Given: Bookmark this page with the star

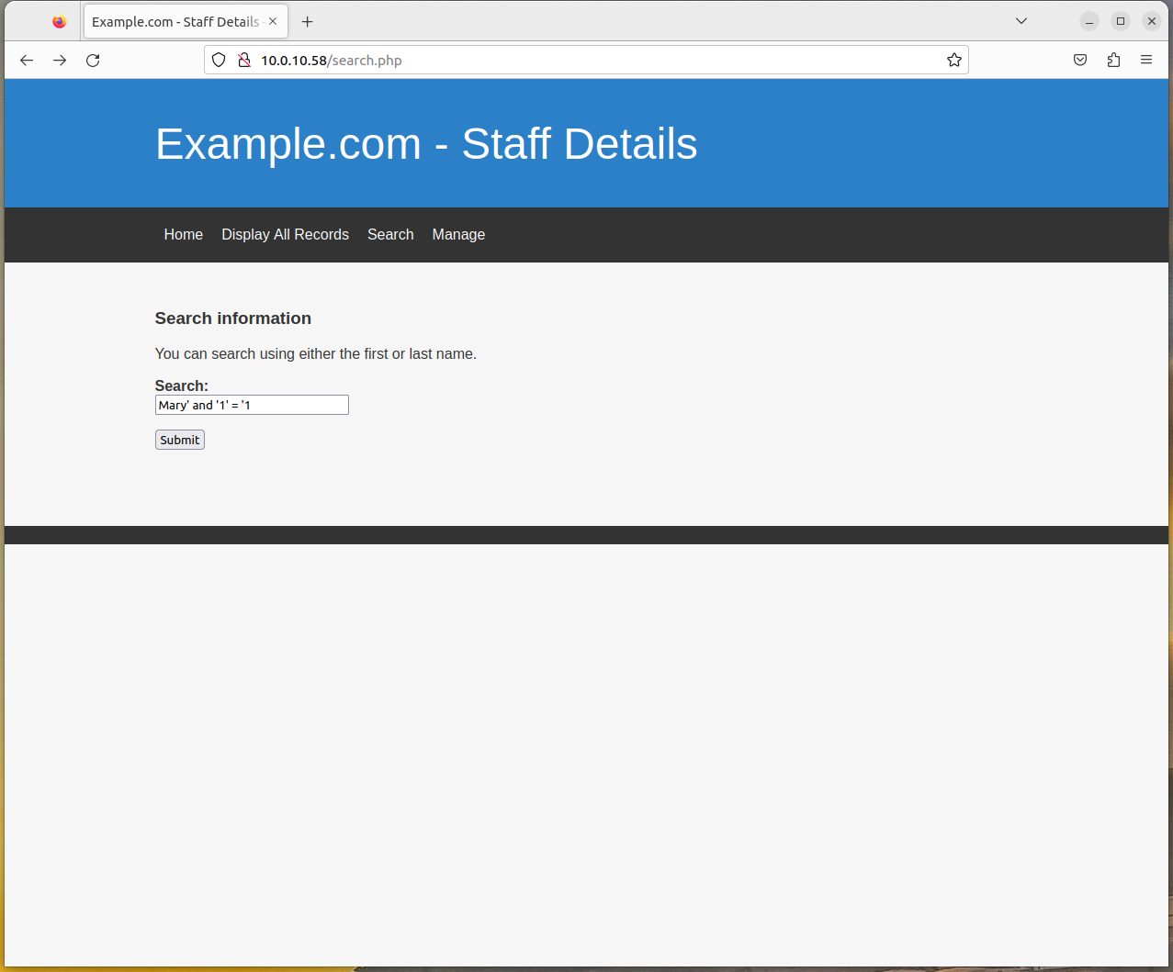Looking at the screenshot, I should point(954,61).
